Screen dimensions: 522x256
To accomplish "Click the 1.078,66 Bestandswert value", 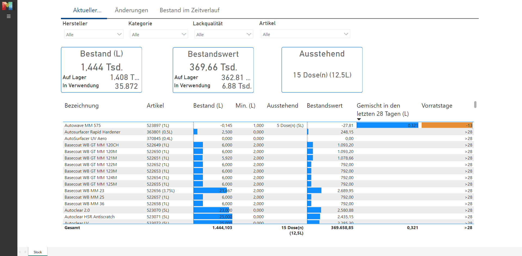I will (345, 158).
